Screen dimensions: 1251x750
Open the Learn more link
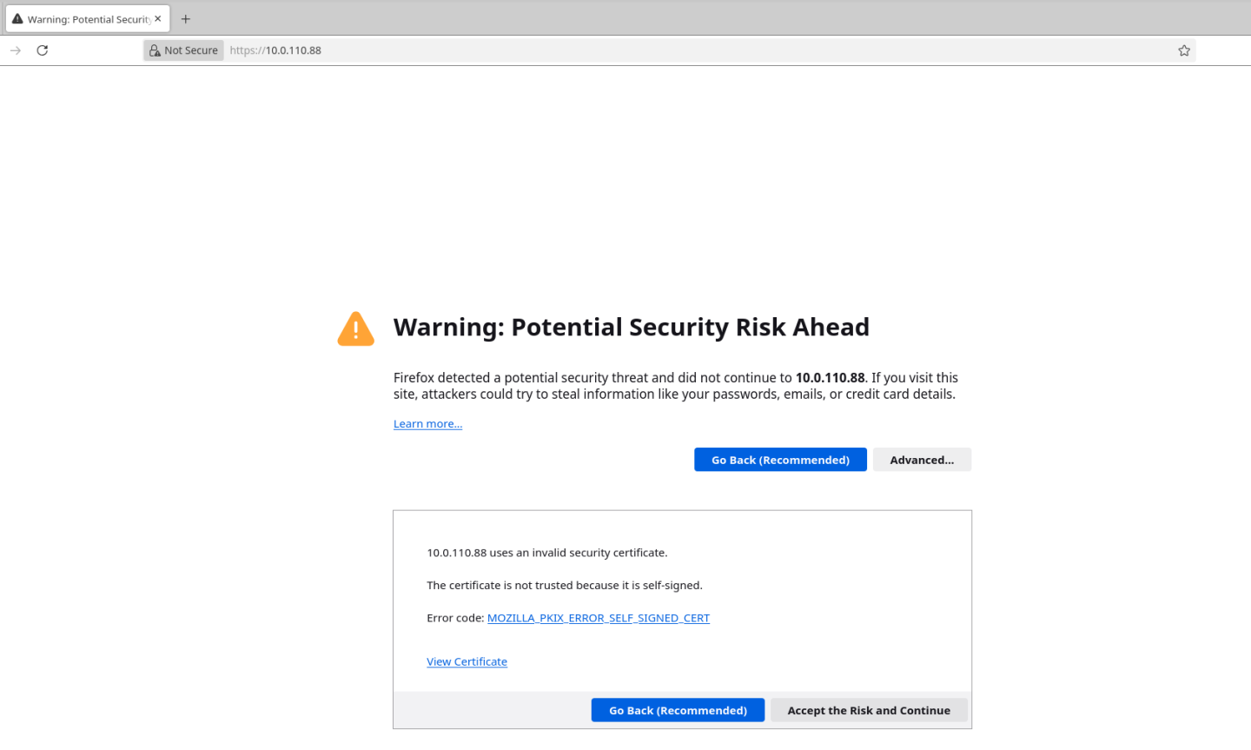[x=427, y=423]
